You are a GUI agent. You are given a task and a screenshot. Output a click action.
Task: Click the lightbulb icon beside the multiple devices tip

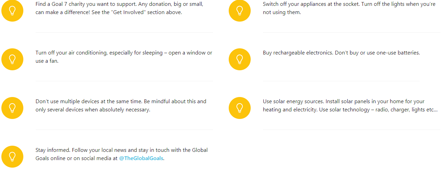(12, 108)
